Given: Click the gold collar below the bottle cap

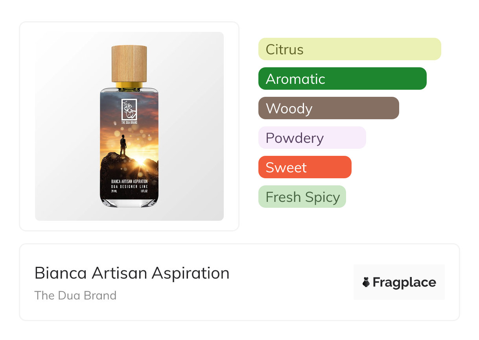Looking at the screenshot, I should [x=129, y=85].
